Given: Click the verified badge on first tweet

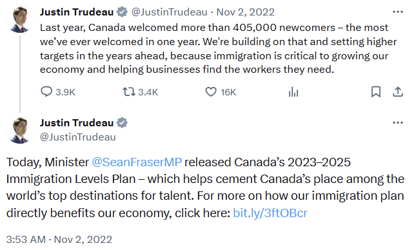Looking at the screenshot, I should click(122, 12).
